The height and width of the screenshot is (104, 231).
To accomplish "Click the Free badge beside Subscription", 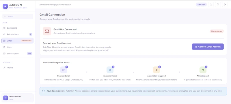I will (x=30, y=53).
